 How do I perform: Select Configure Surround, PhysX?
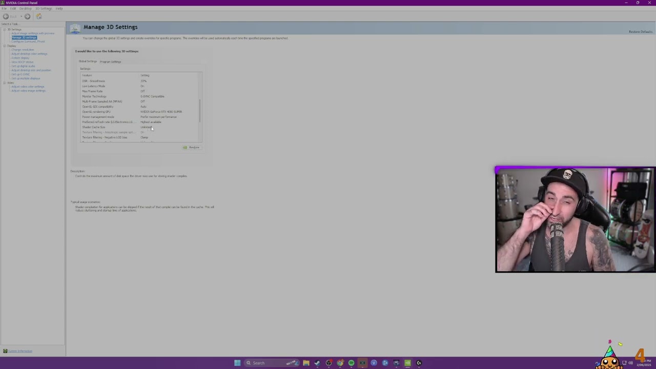point(28,42)
